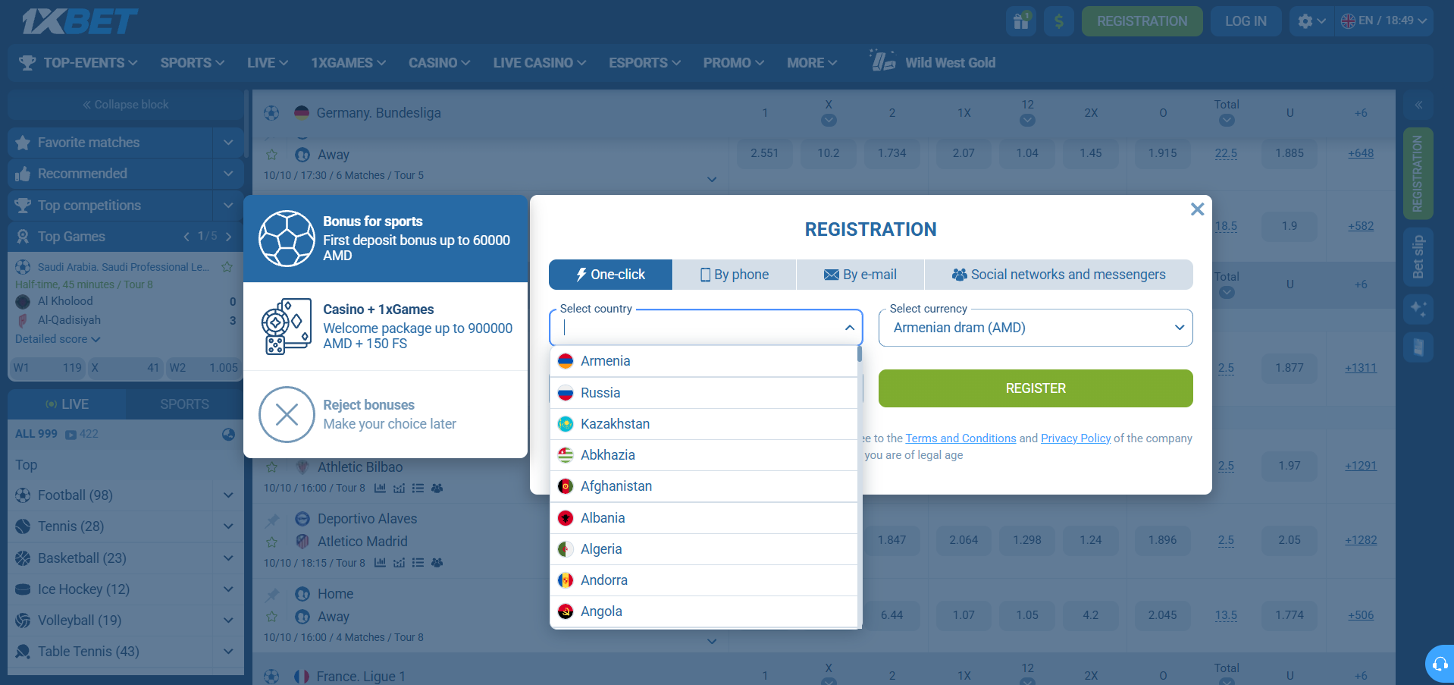Click the country list scrollbar thumb
The width and height of the screenshot is (1454, 685).
click(x=860, y=353)
